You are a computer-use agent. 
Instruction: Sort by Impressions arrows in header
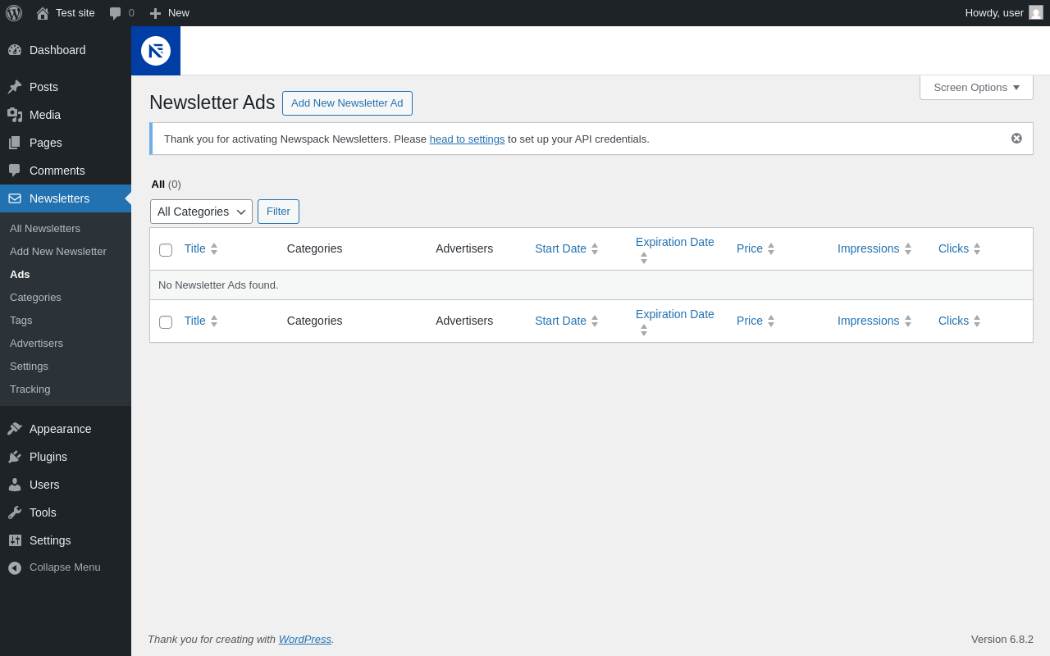pyautogui.click(x=908, y=248)
